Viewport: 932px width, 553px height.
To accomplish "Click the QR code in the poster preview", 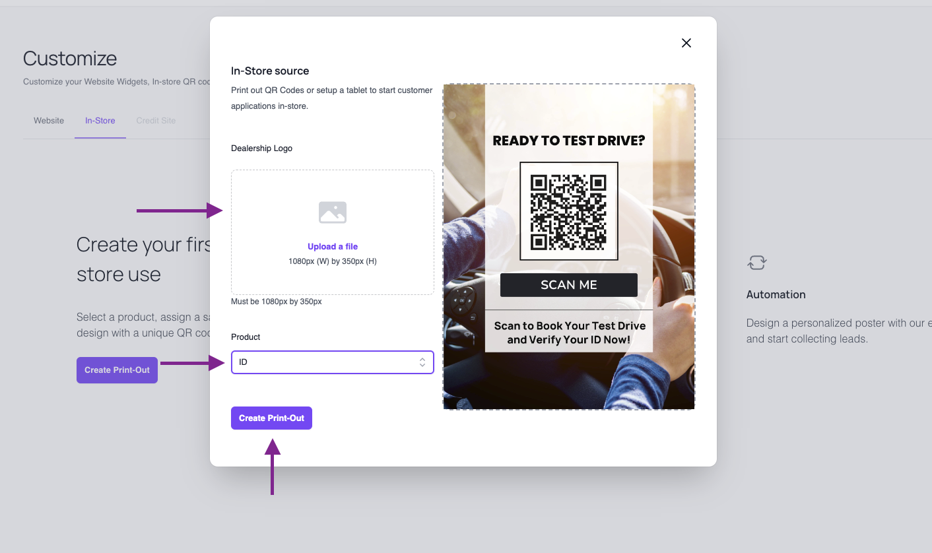I will click(x=568, y=211).
